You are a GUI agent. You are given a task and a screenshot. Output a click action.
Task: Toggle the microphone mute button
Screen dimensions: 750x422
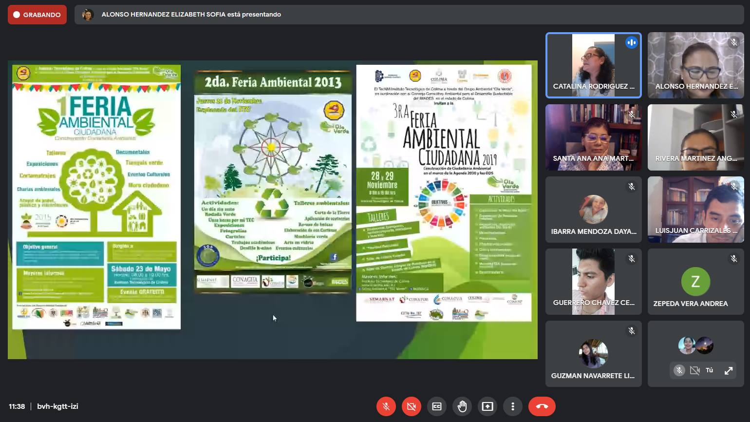[x=386, y=406]
